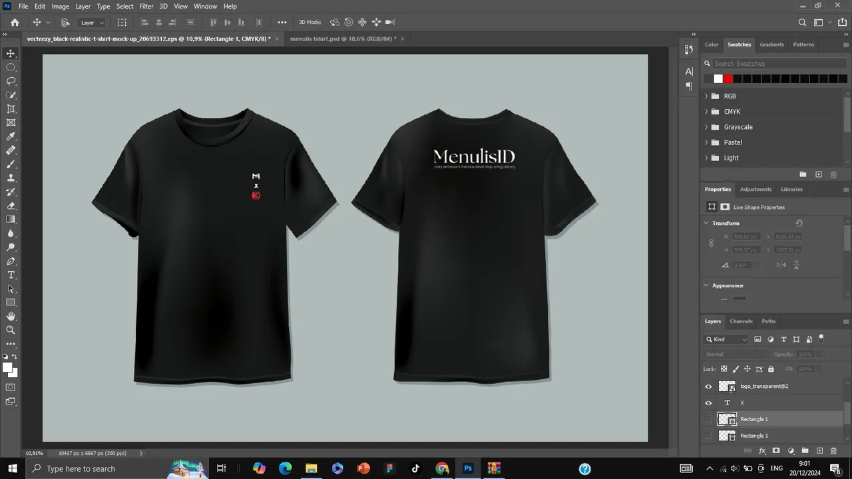Select the Elliptical Marquee tool
852x479 pixels.
(x=11, y=67)
